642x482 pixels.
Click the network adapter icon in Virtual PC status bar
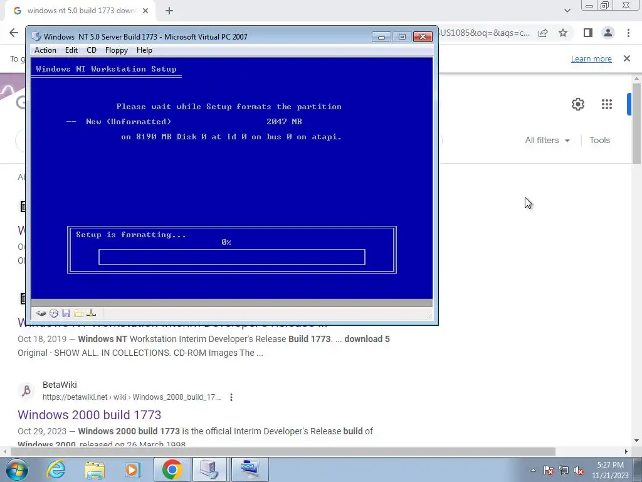[92, 314]
